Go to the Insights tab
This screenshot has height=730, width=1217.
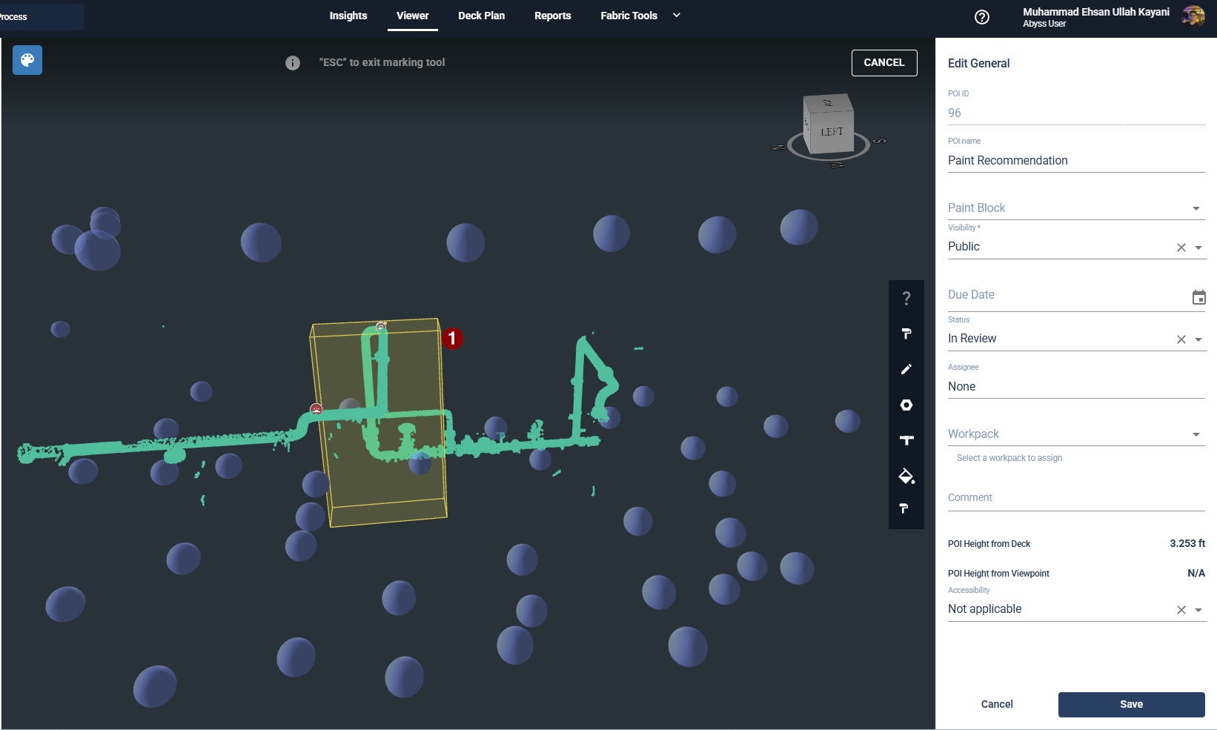tap(348, 16)
